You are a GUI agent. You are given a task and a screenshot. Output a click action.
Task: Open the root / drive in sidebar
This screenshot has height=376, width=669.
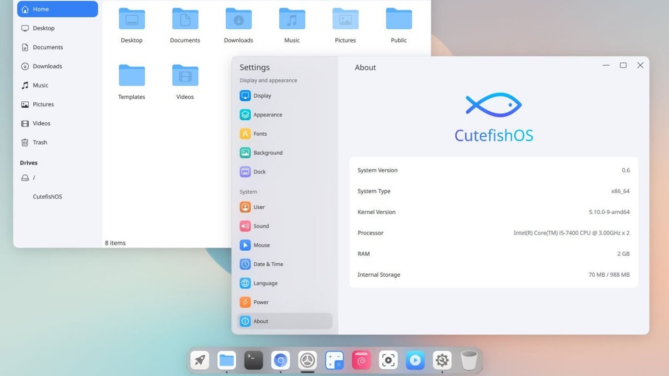(x=57, y=178)
